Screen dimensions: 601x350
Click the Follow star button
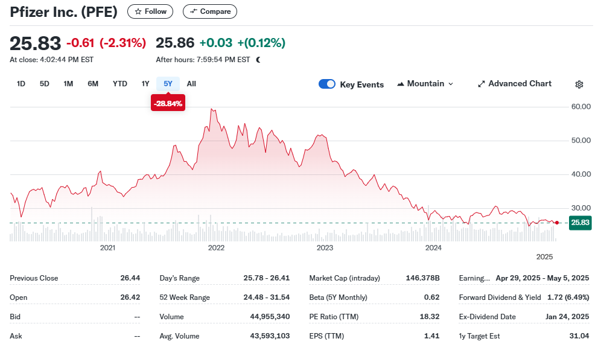(150, 11)
